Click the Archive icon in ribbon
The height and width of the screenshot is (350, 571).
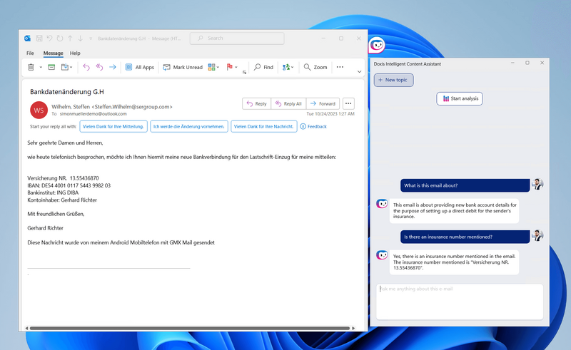(51, 67)
